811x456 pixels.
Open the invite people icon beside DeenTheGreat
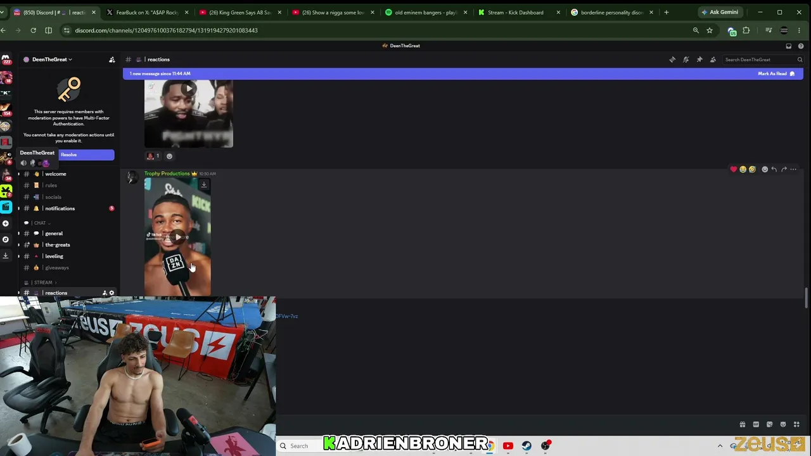click(x=112, y=60)
